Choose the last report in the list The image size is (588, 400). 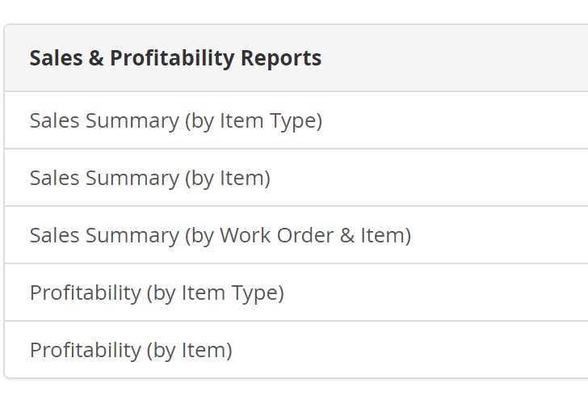[x=296, y=350]
